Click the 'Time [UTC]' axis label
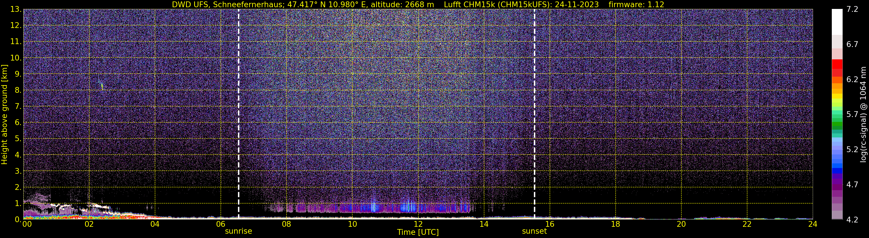Screen dimensions: 869x238 pos(418,232)
